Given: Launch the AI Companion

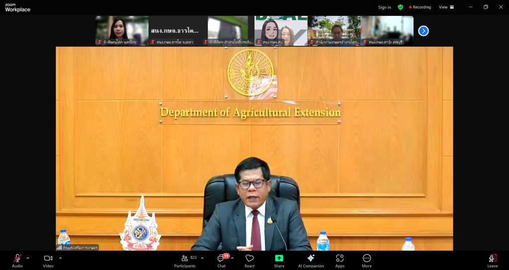Looking at the screenshot, I should point(311,260).
